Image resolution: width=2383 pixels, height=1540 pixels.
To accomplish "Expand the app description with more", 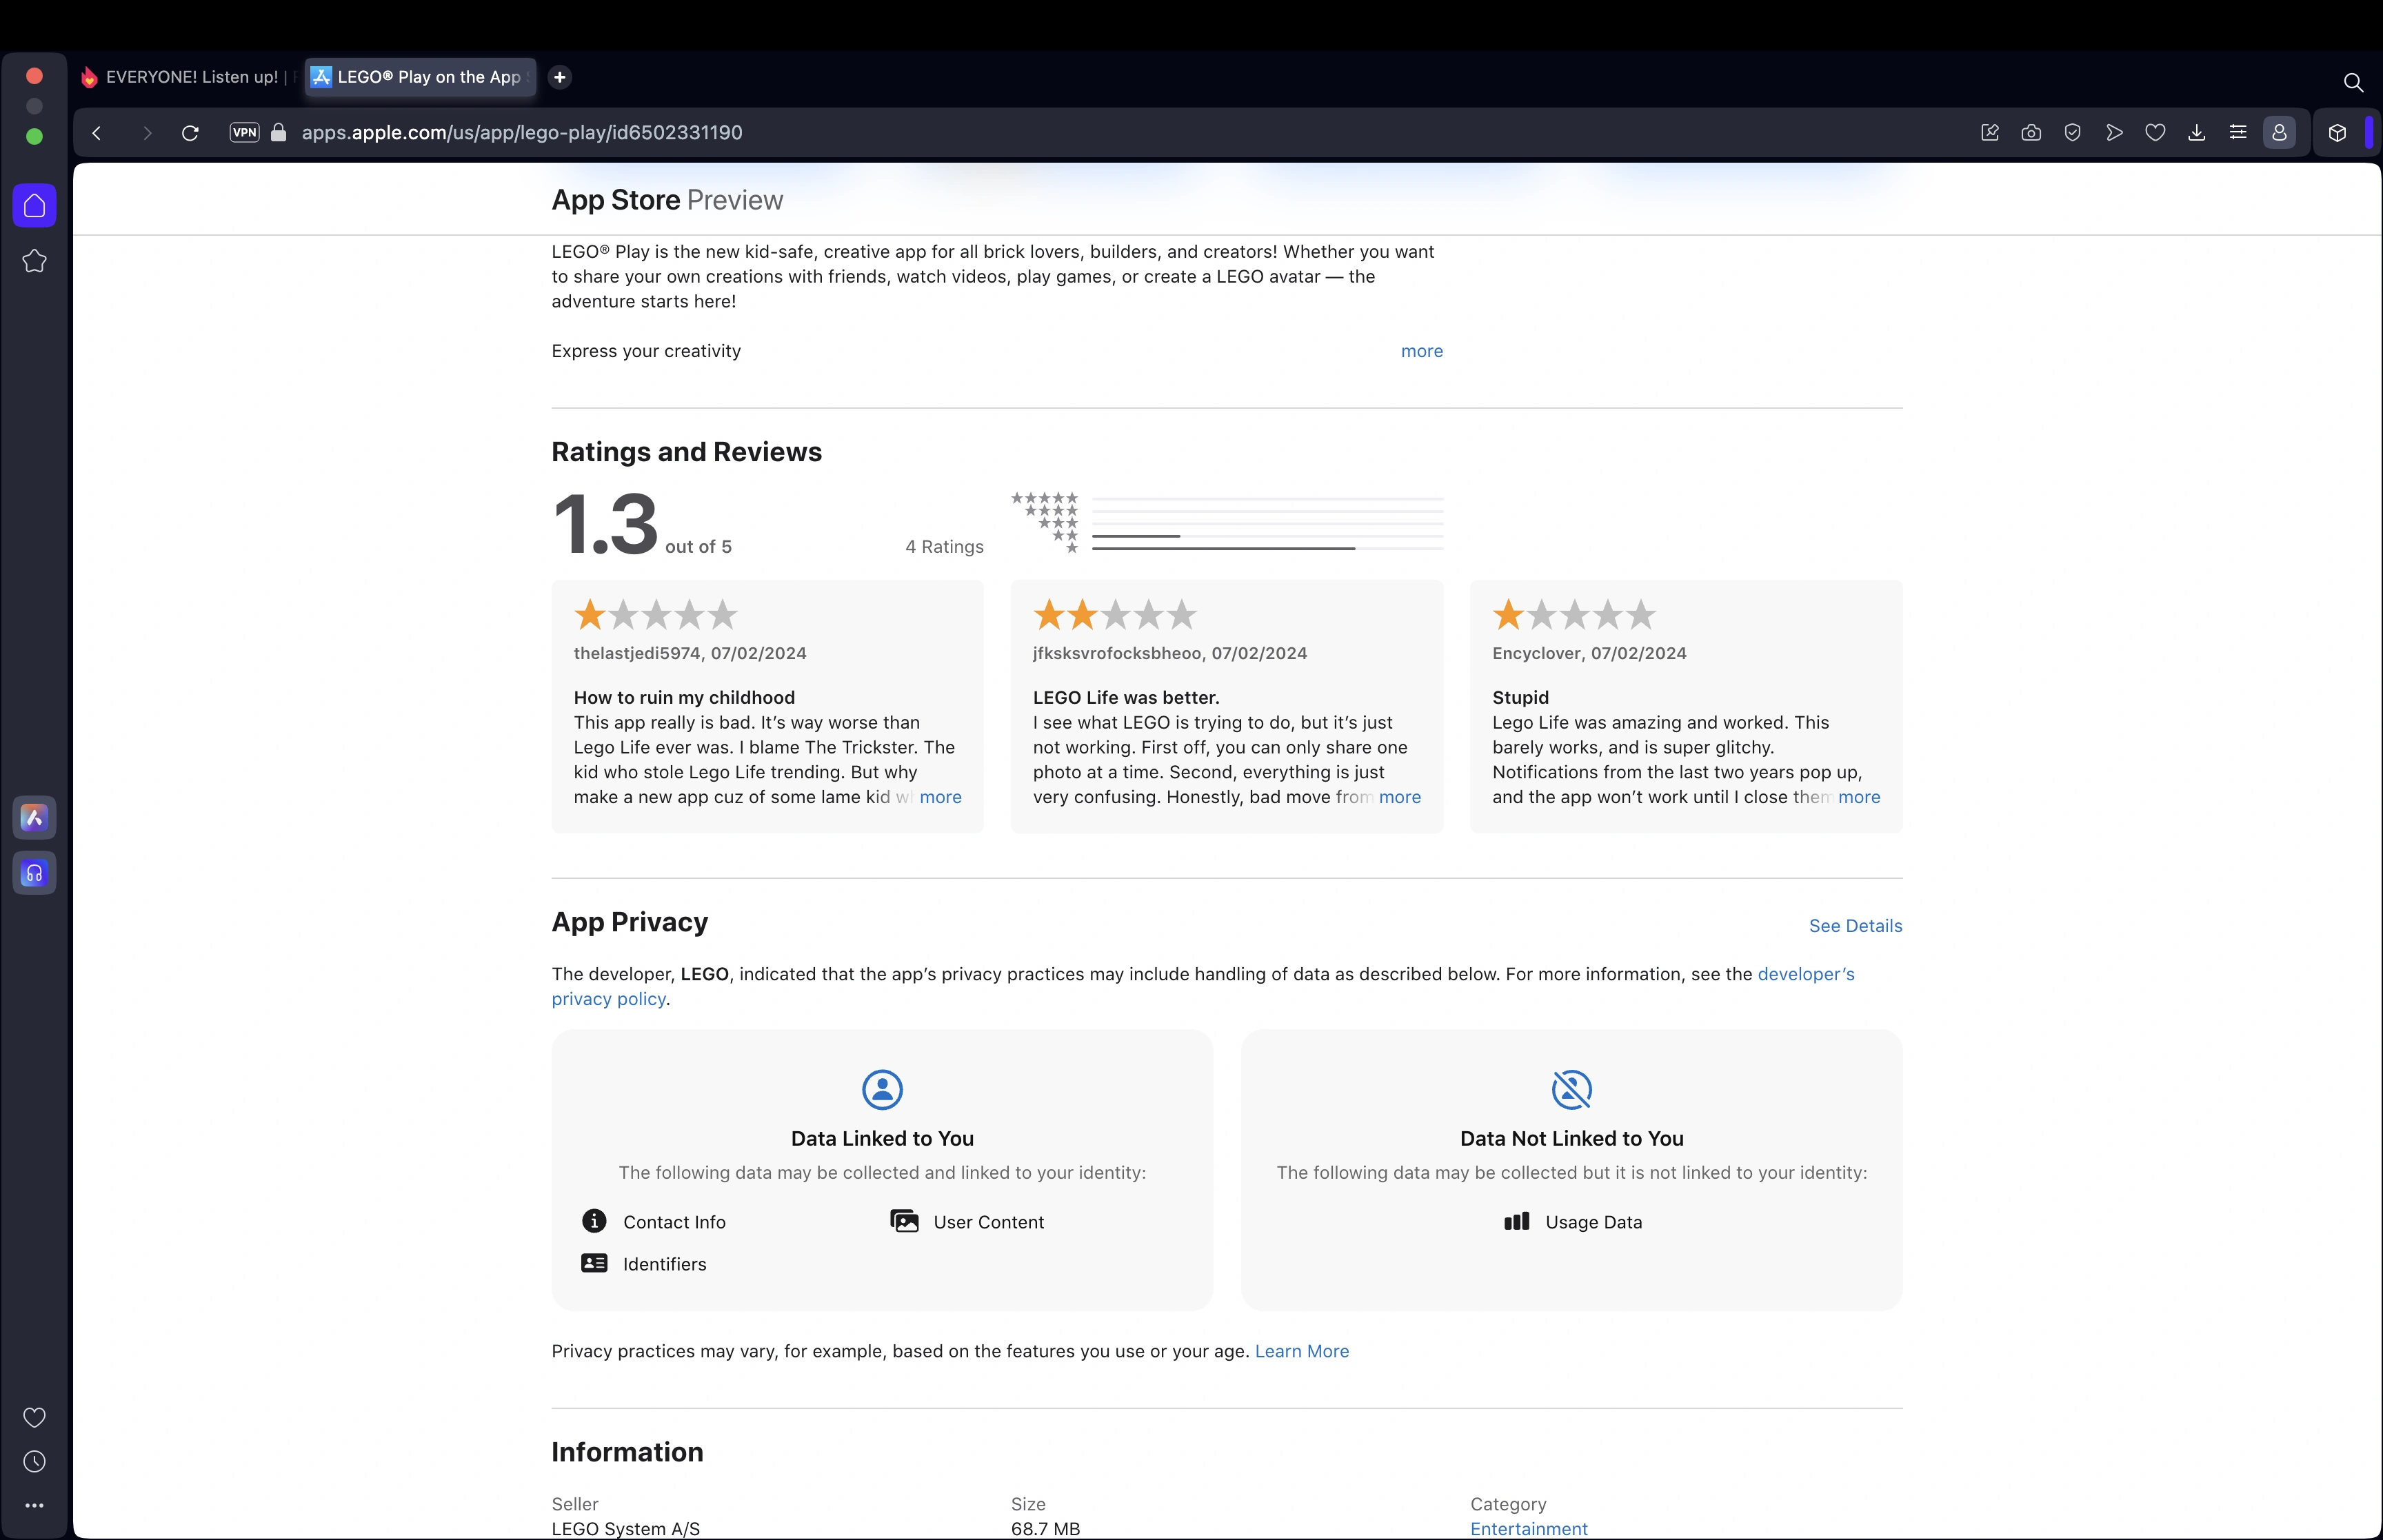I will [x=1421, y=351].
